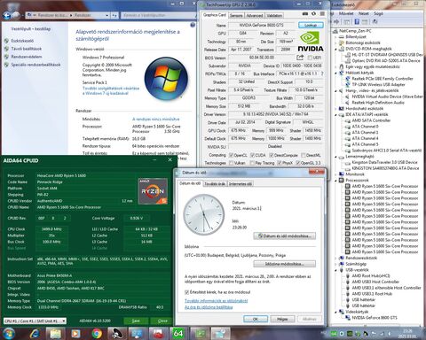426x340 pixels.
Task: Switch to the Advanced tab in GPU-Z
Action: [255, 15]
